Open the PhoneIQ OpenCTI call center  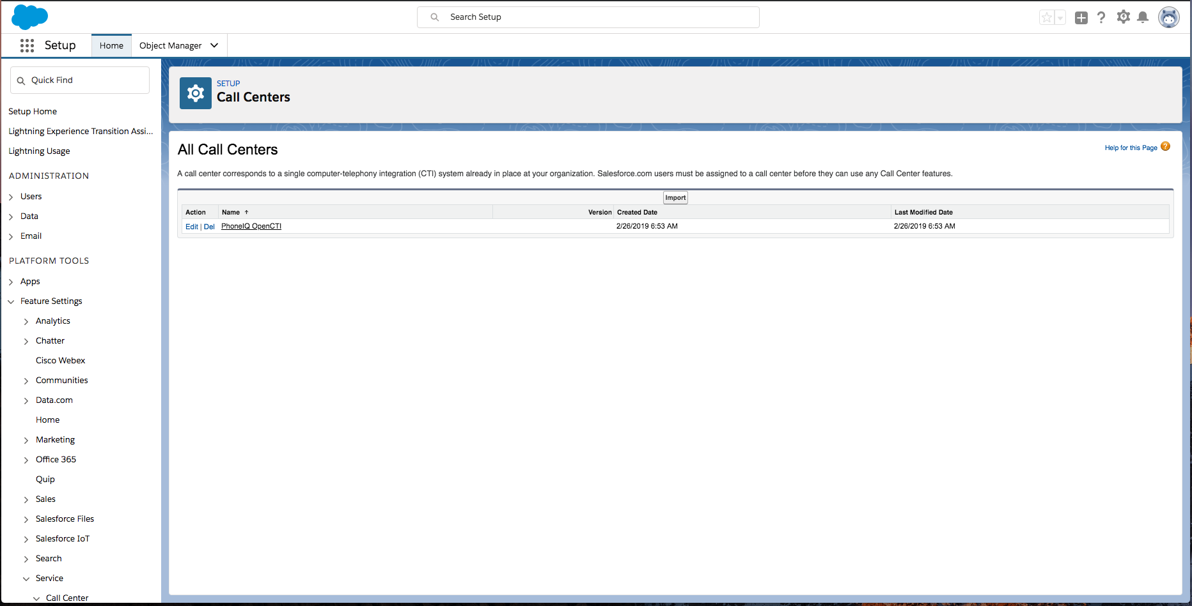pos(251,226)
